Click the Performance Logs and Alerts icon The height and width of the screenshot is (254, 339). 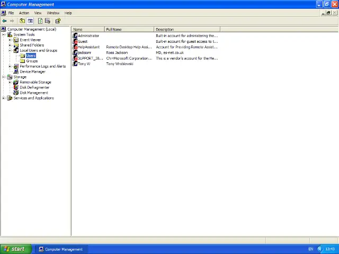[x=16, y=66]
